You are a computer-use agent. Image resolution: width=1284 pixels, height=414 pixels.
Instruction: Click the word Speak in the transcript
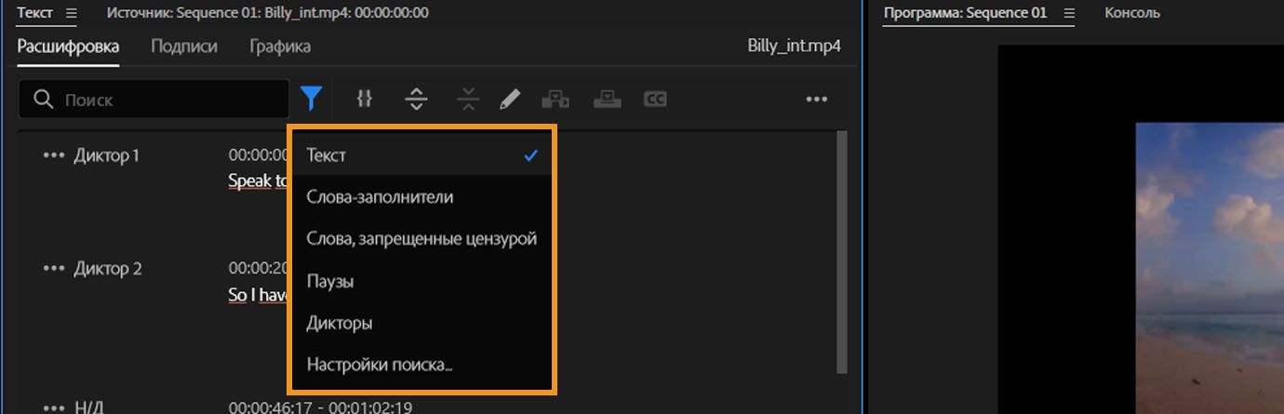coord(249,180)
